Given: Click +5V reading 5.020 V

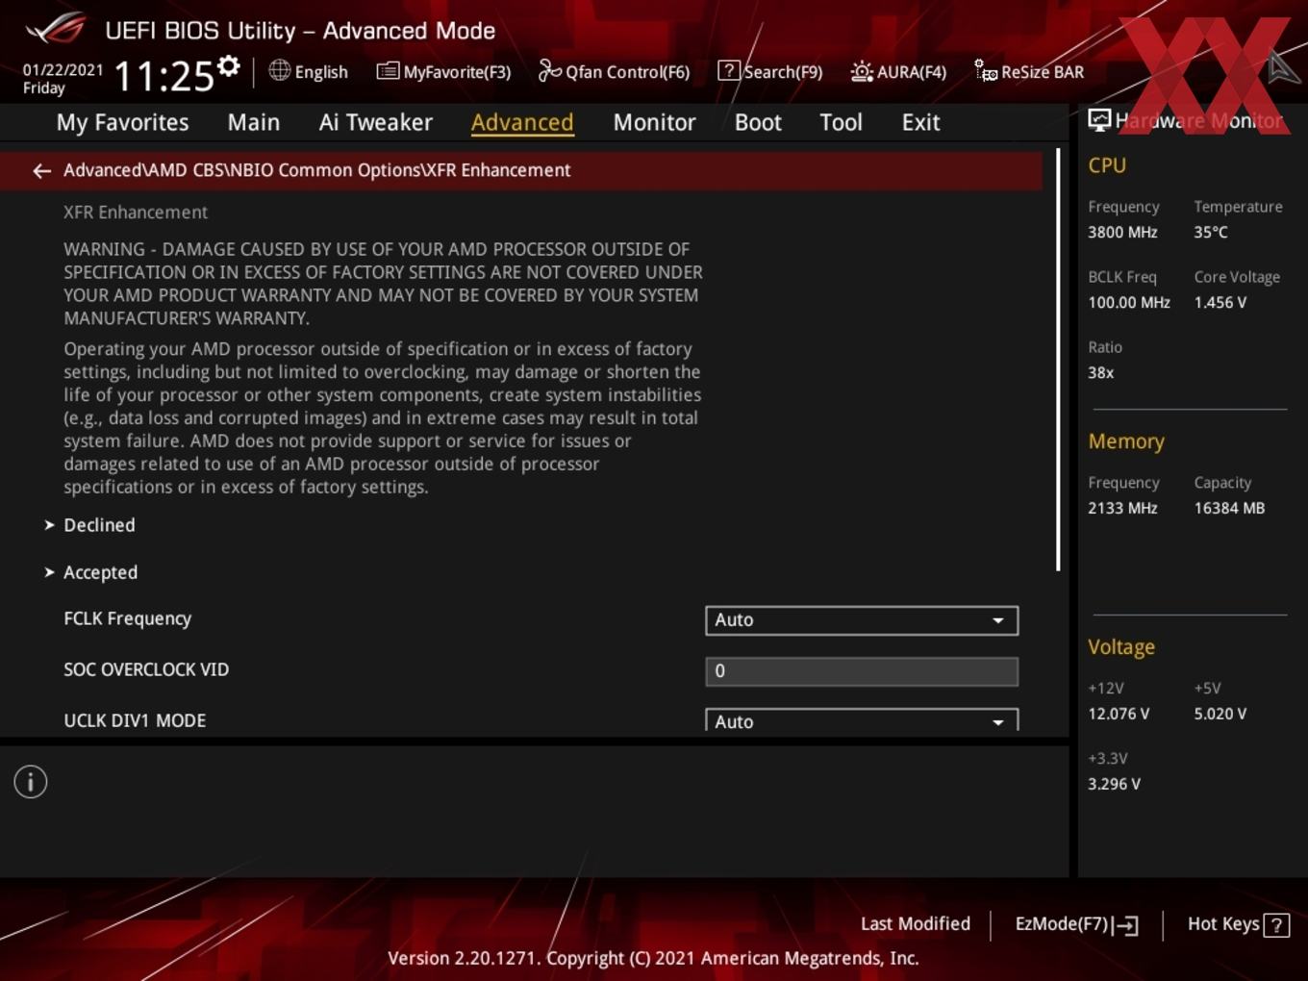Looking at the screenshot, I should pos(1220,714).
